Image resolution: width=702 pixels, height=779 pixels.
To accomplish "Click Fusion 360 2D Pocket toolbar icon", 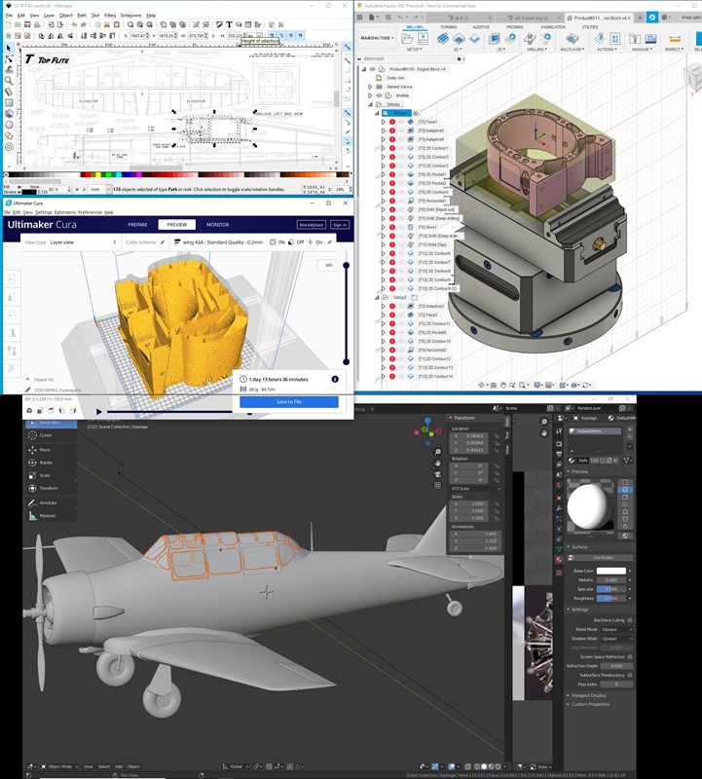I will (459, 39).
